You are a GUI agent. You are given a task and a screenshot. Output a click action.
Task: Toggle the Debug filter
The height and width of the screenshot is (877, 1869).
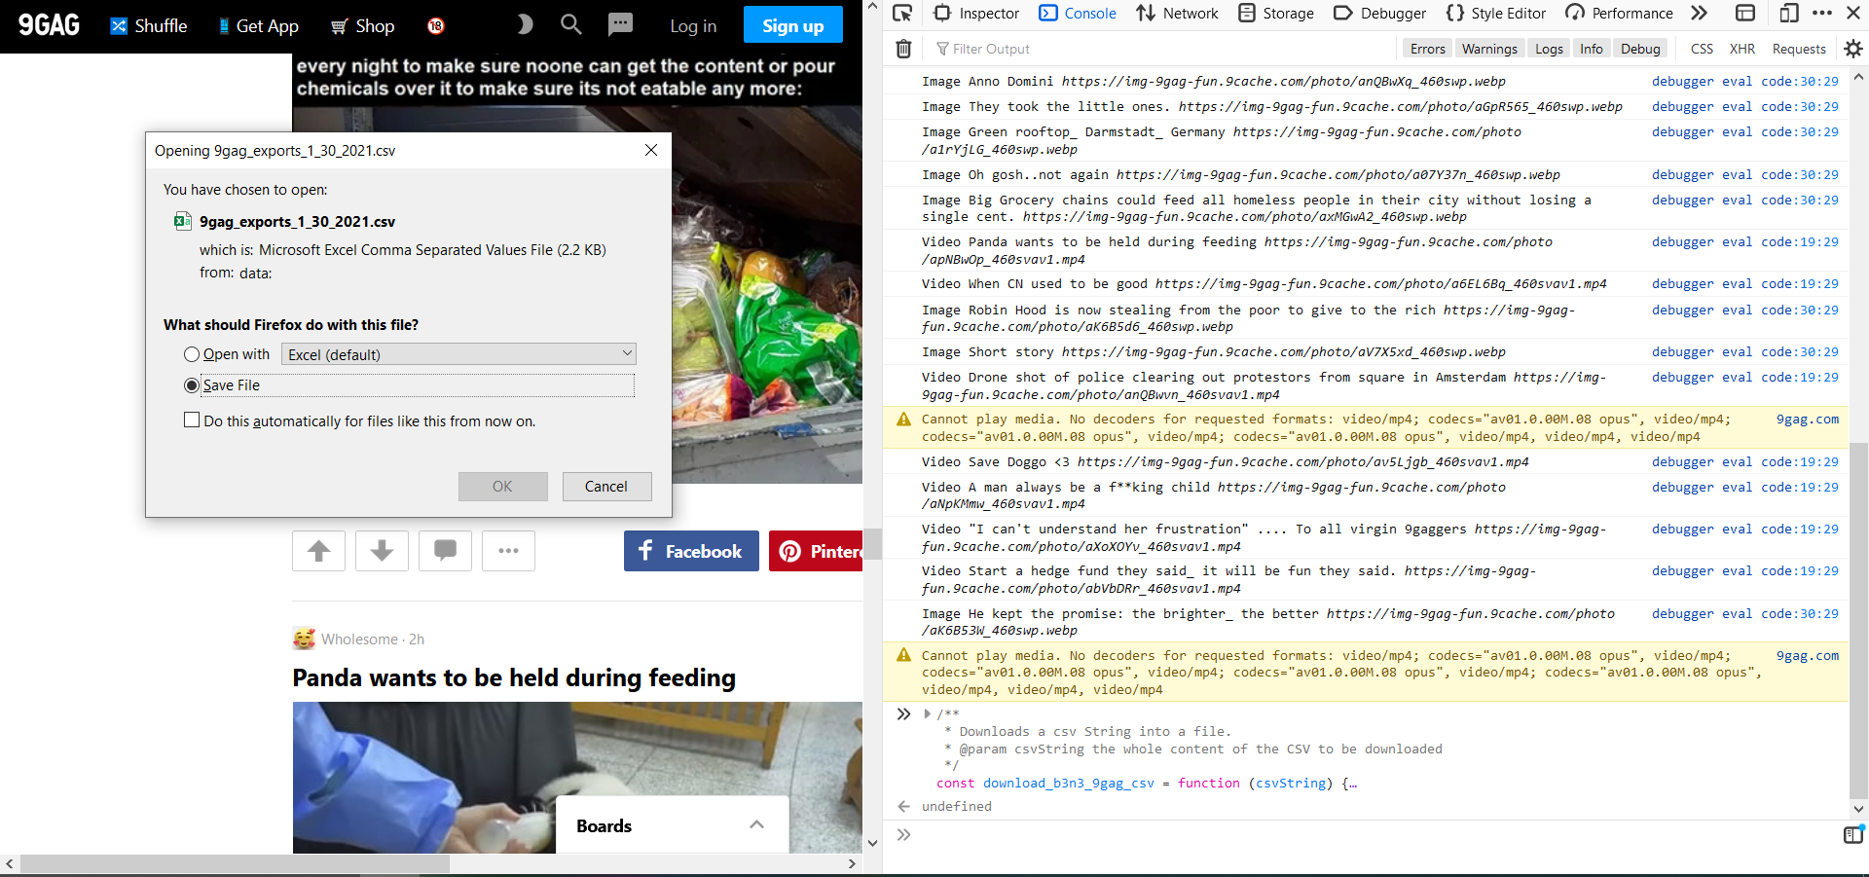coord(1640,49)
